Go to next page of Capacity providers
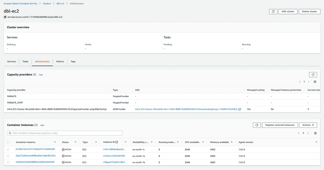Image resolution: width=324 pixels, height=170 pixels. (x=309, y=82)
